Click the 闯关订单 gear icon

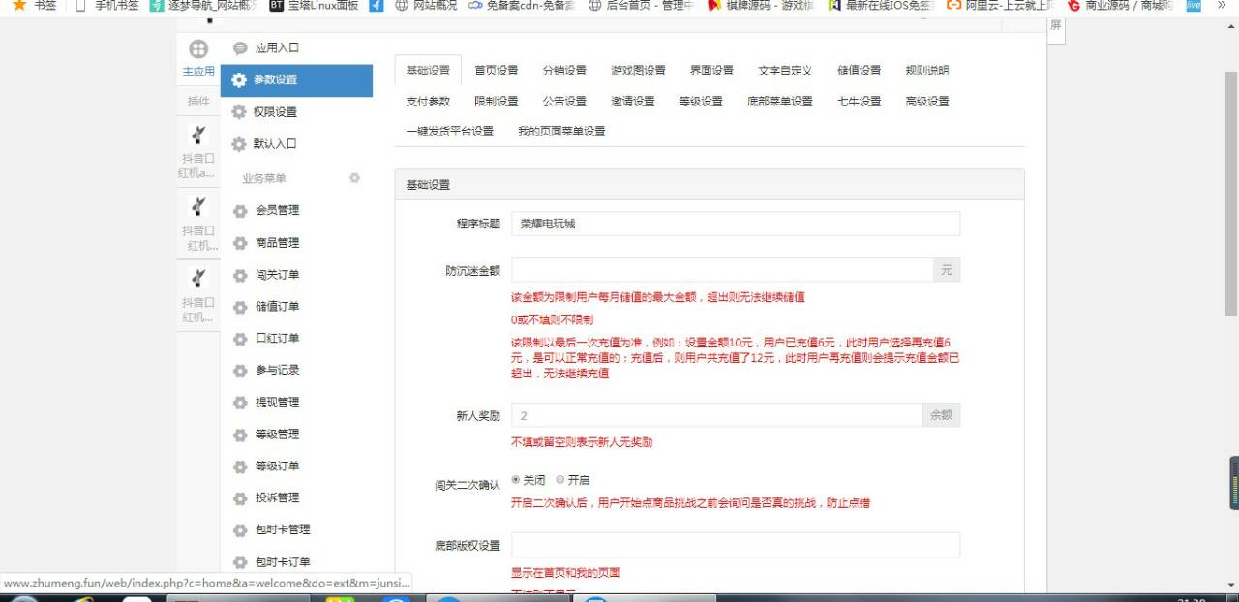(240, 275)
